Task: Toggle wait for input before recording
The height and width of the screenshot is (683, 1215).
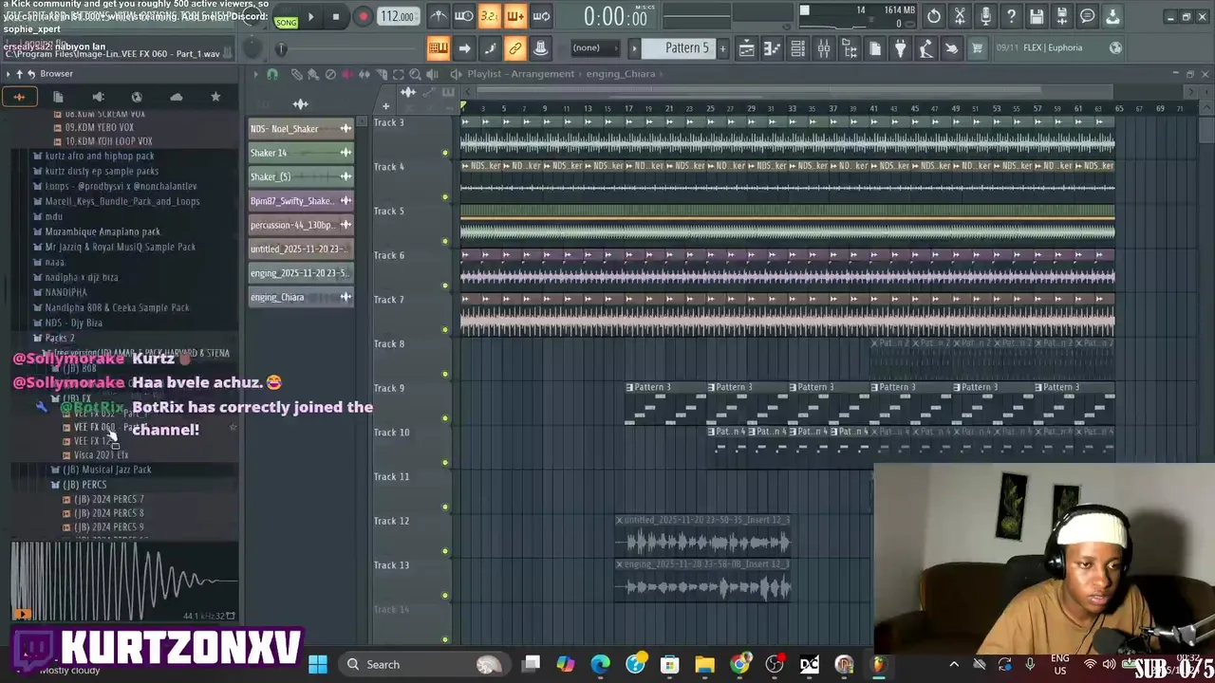Action: tap(464, 16)
